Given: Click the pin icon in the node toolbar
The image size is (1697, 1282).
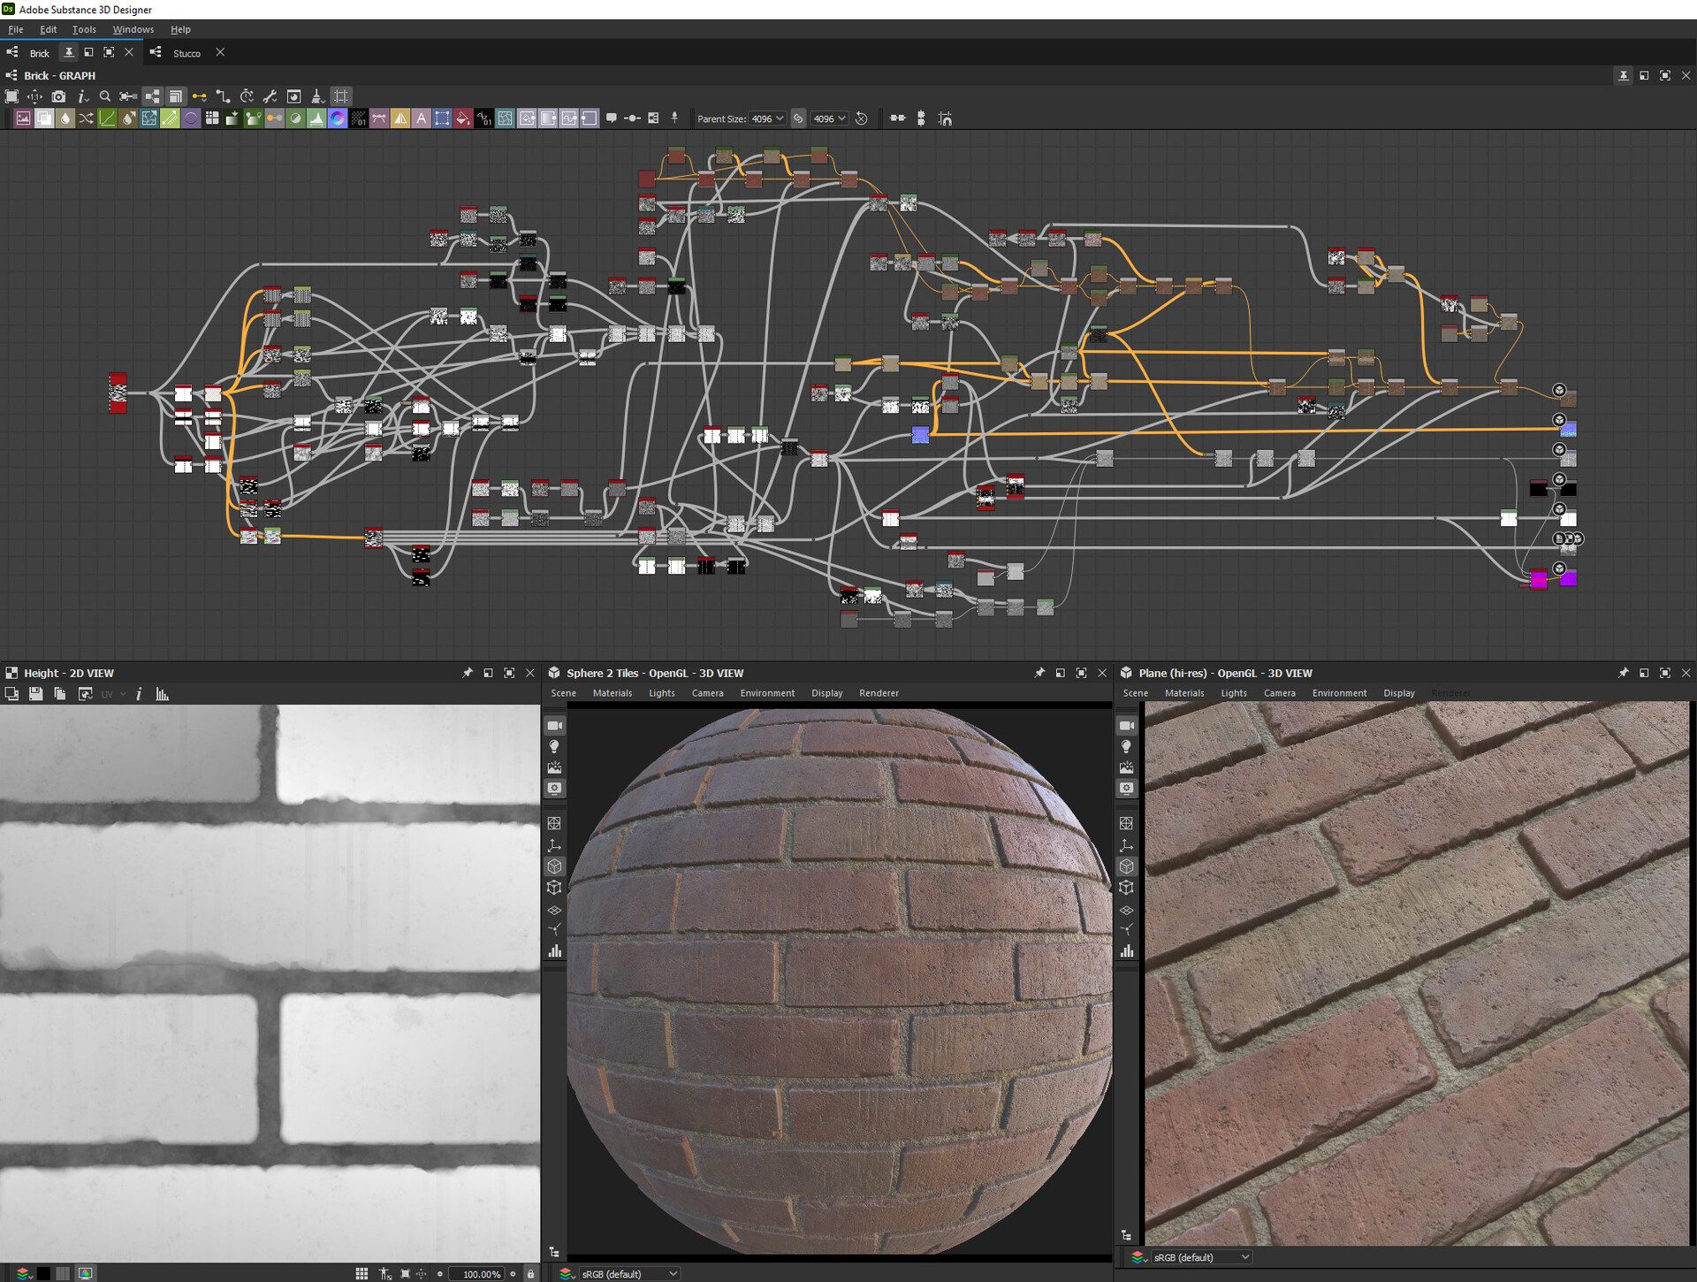Looking at the screenshot, I should 674,118.
